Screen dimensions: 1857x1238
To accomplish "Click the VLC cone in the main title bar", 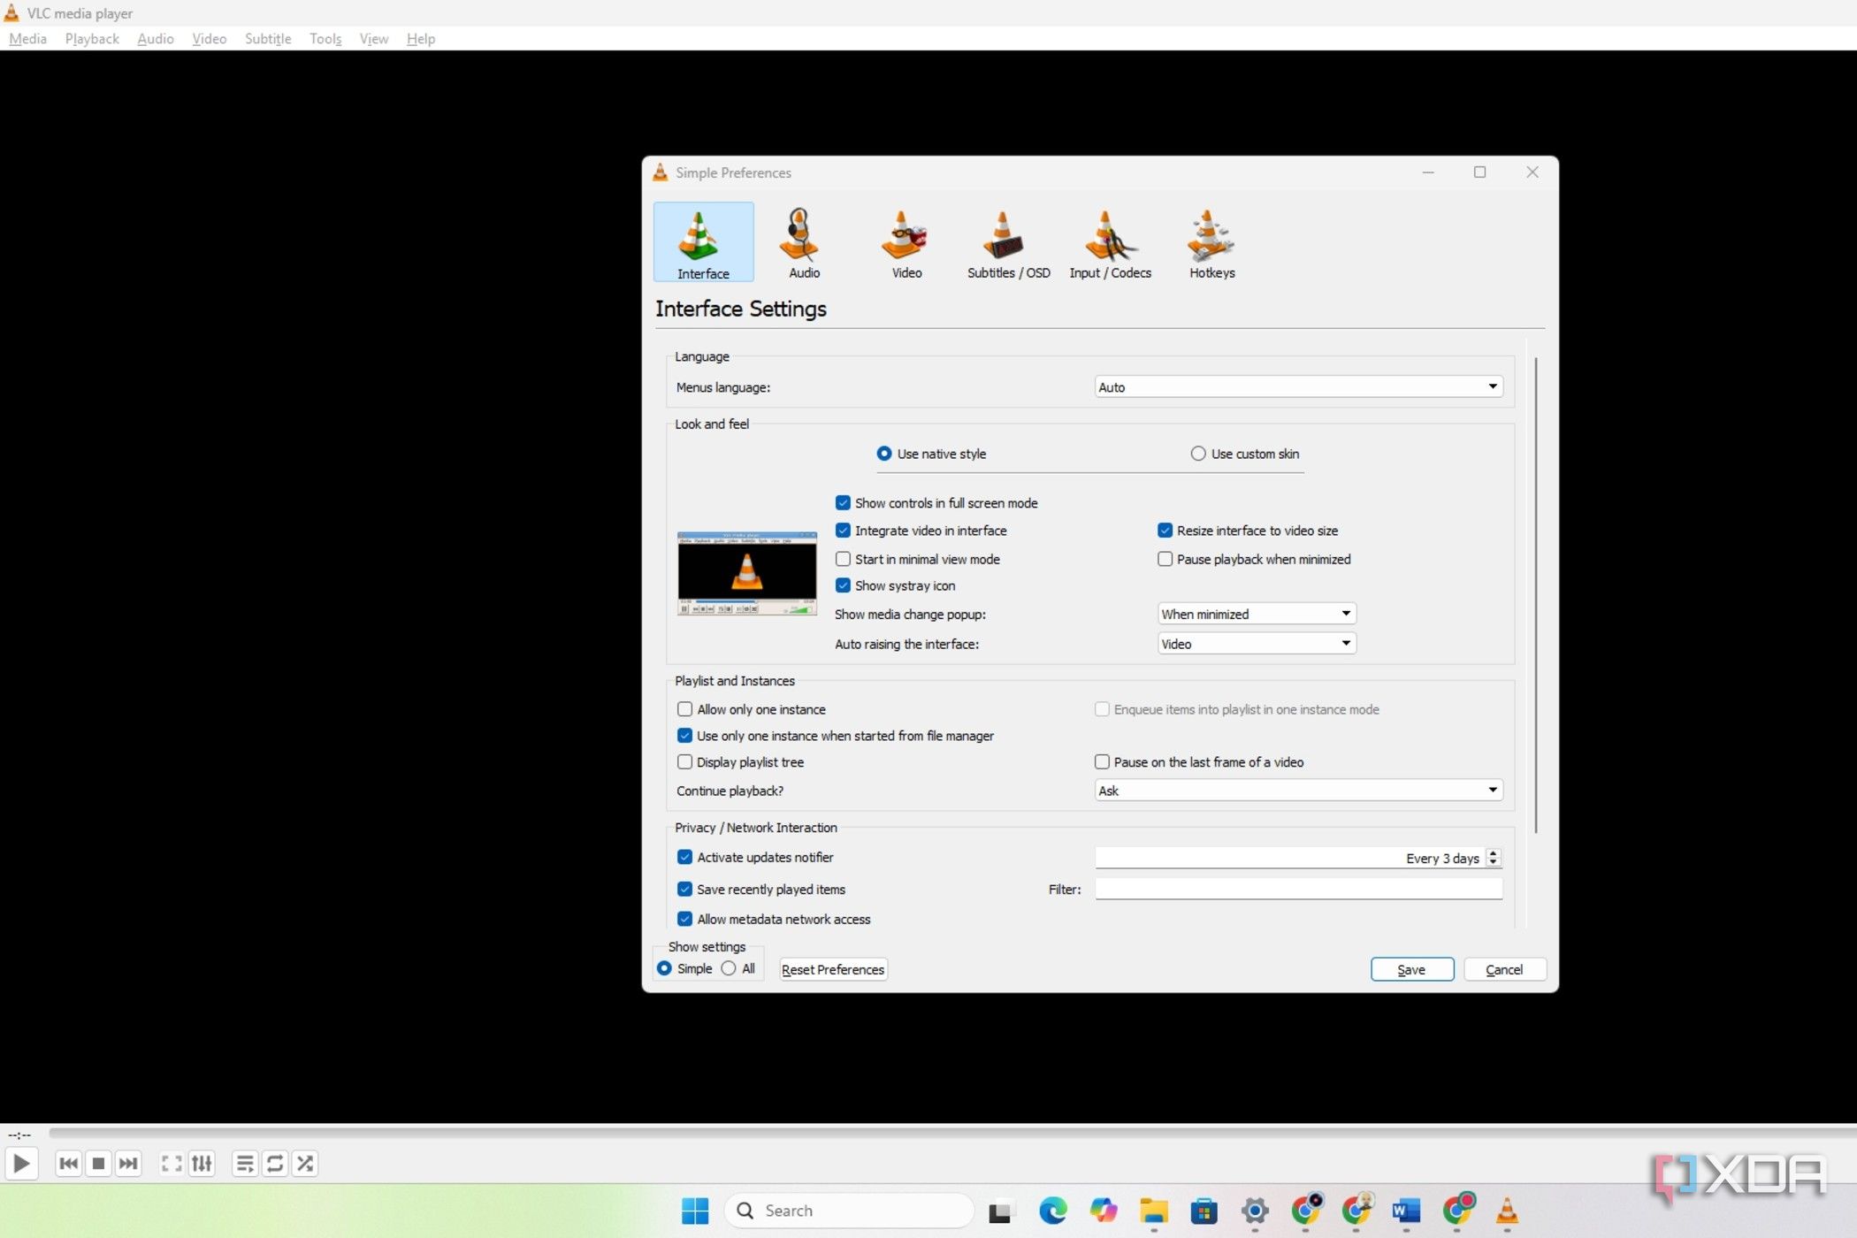I will [x=11, y=12].
